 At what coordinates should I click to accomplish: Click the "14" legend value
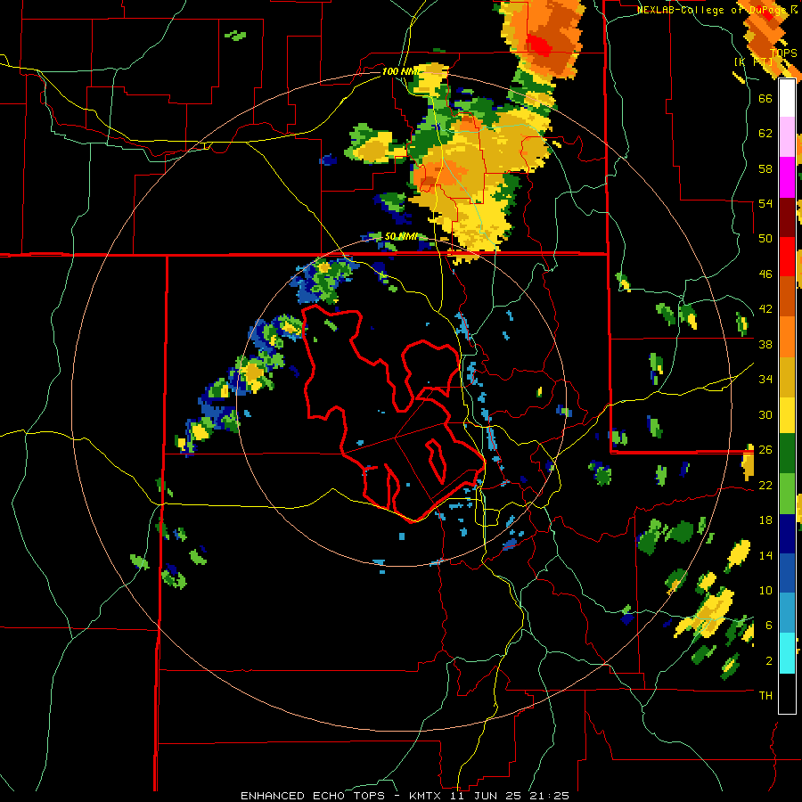click(765, 555)
